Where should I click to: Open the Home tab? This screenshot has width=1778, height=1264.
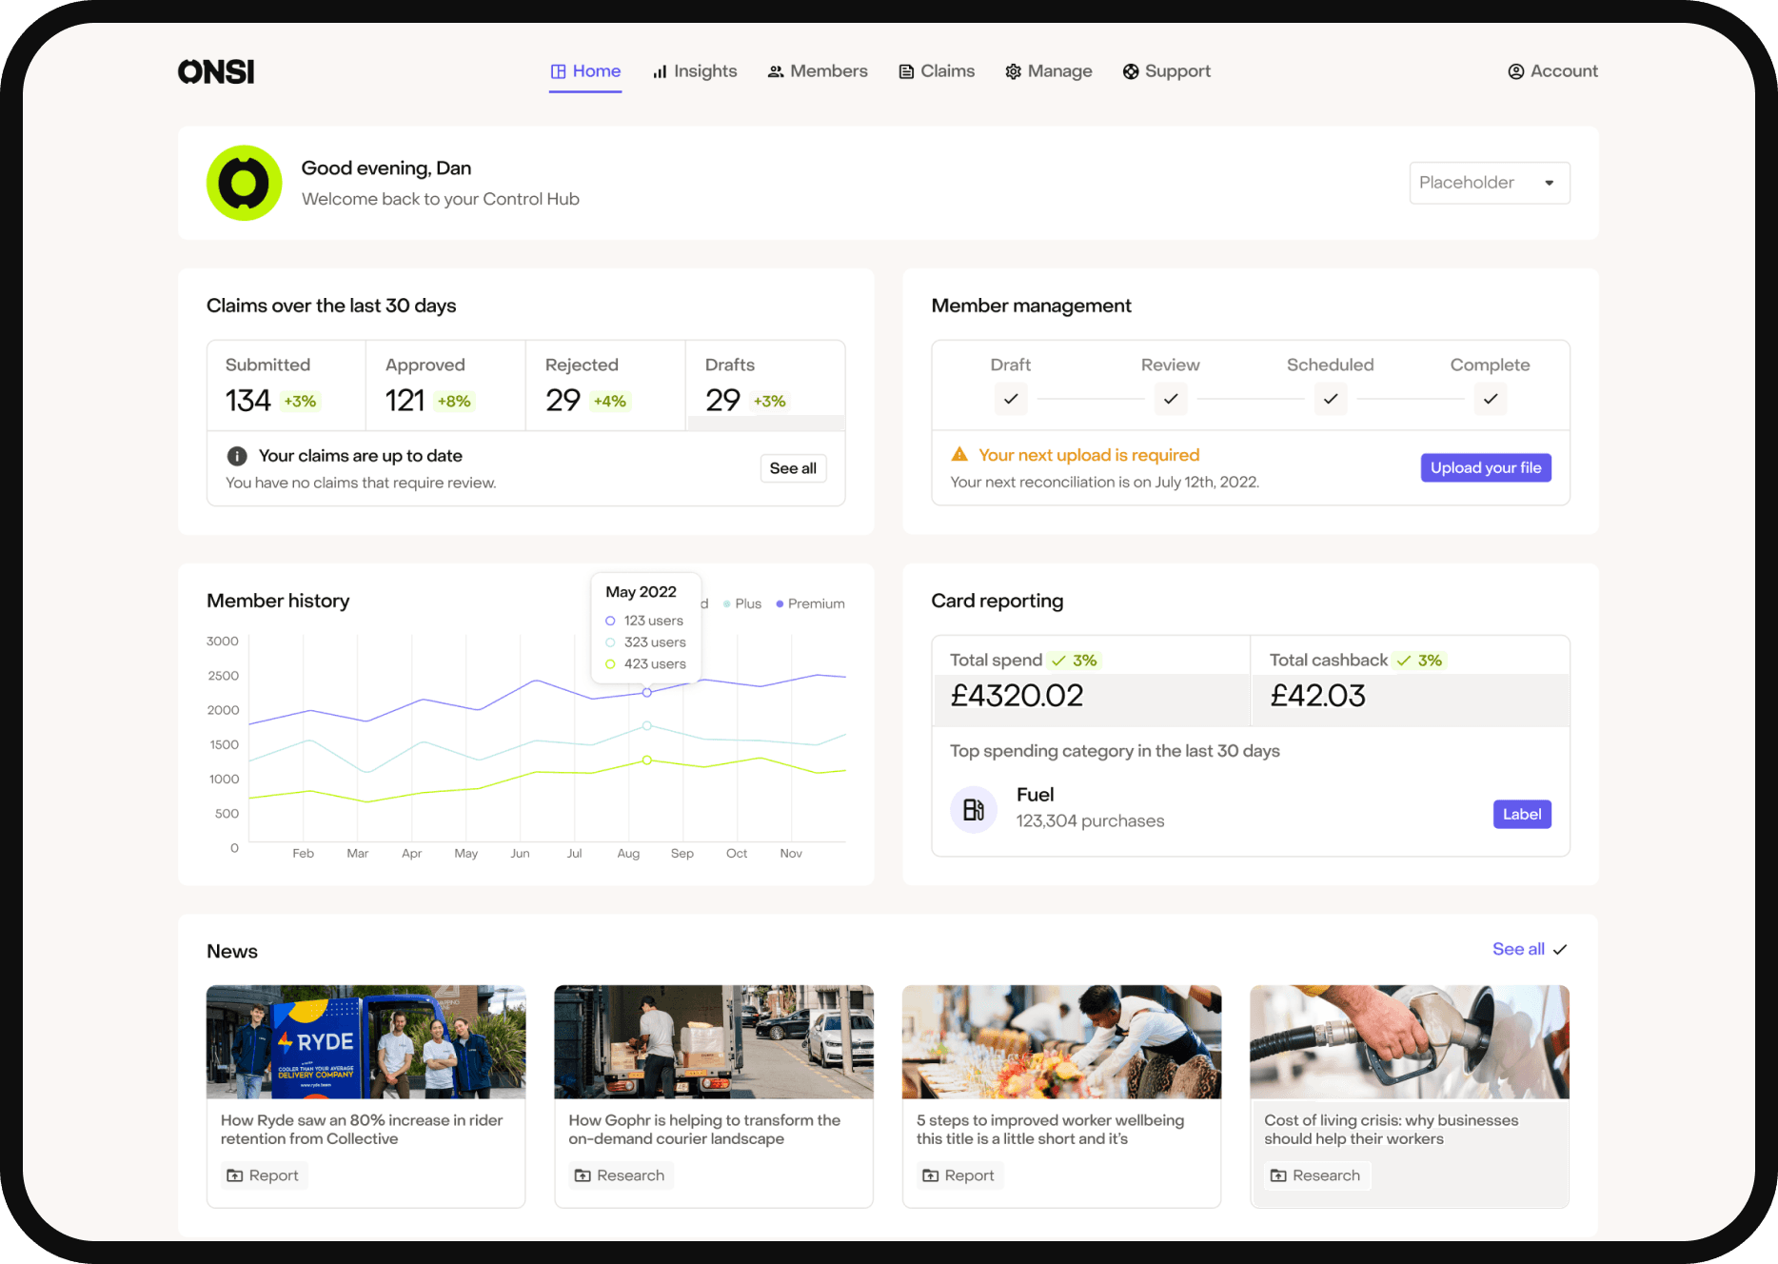(585, 71)
